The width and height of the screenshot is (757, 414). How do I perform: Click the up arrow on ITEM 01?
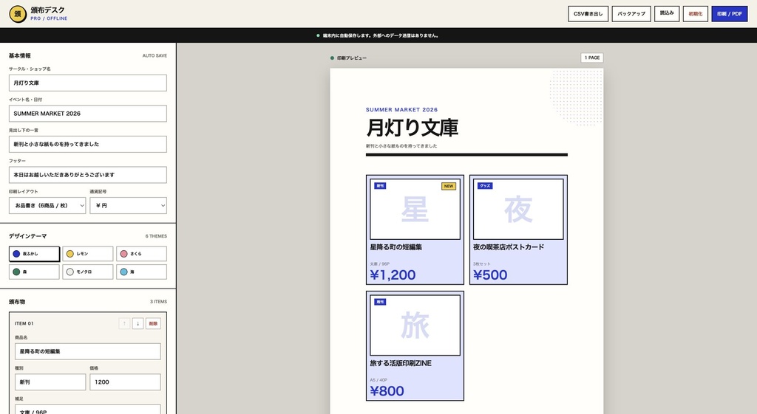(x=124, y=323)
